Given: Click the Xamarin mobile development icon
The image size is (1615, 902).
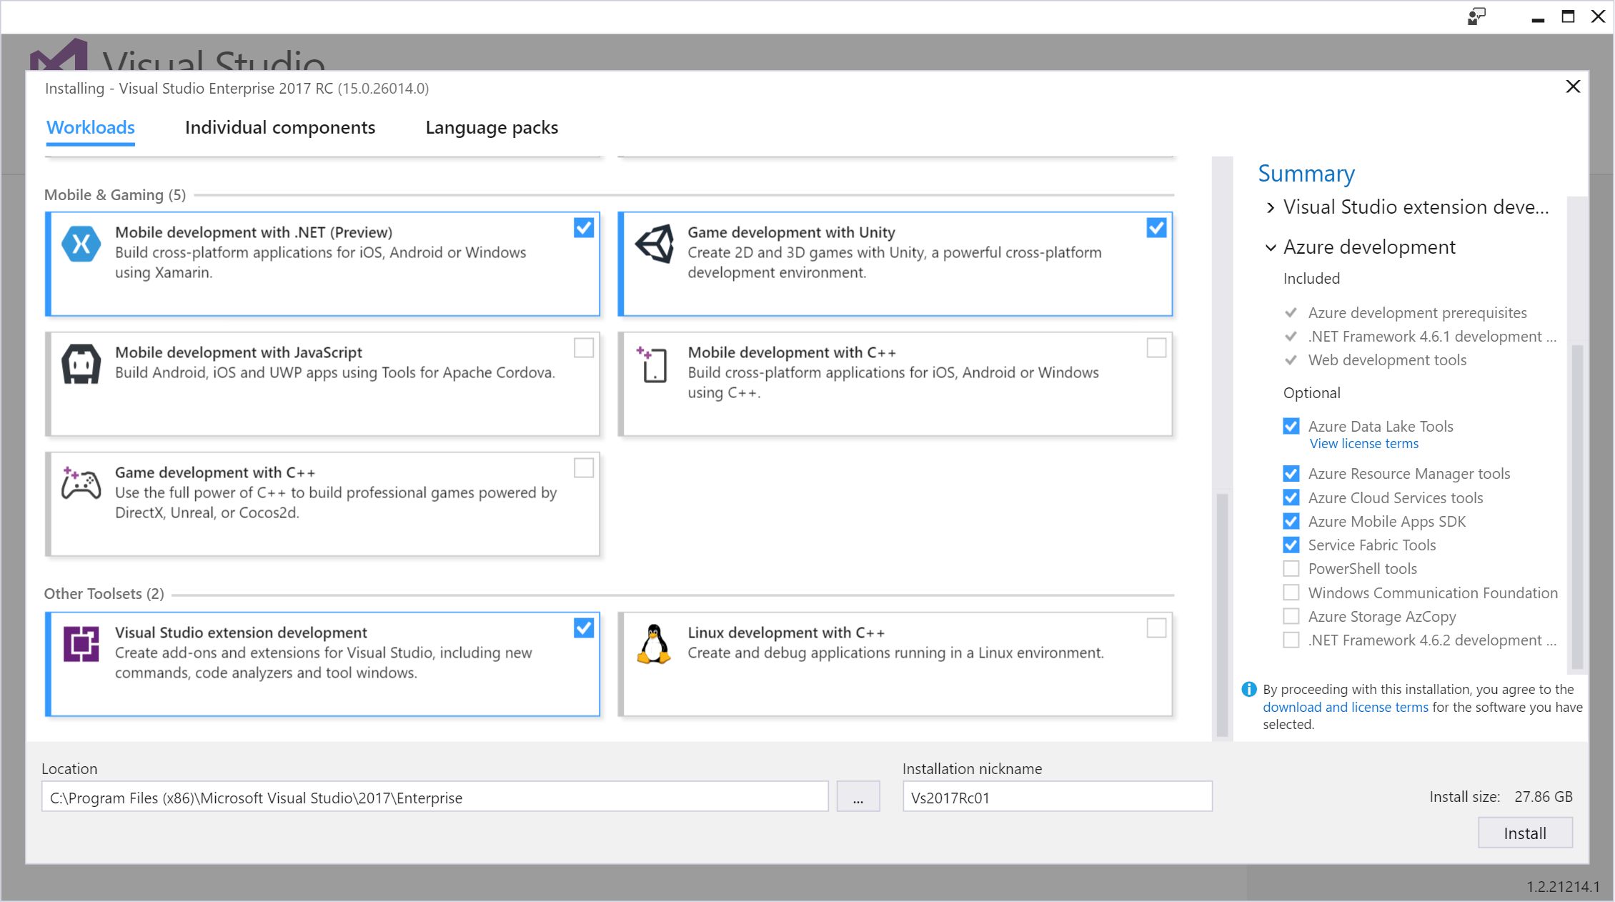Looking at the screenshot, I should [x=81, y=244].
